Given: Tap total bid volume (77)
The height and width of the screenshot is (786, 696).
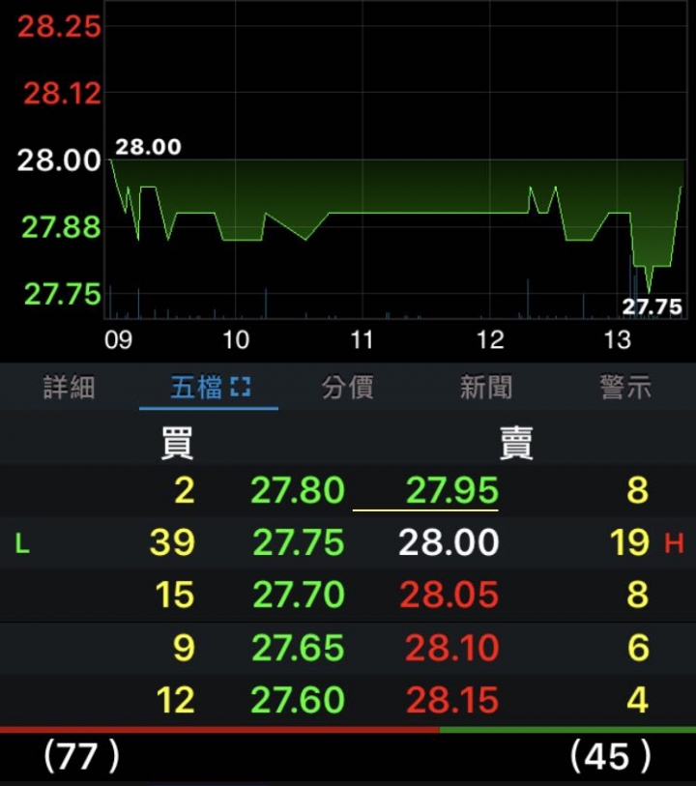Looking at the screenshot, I should [81, 756].
